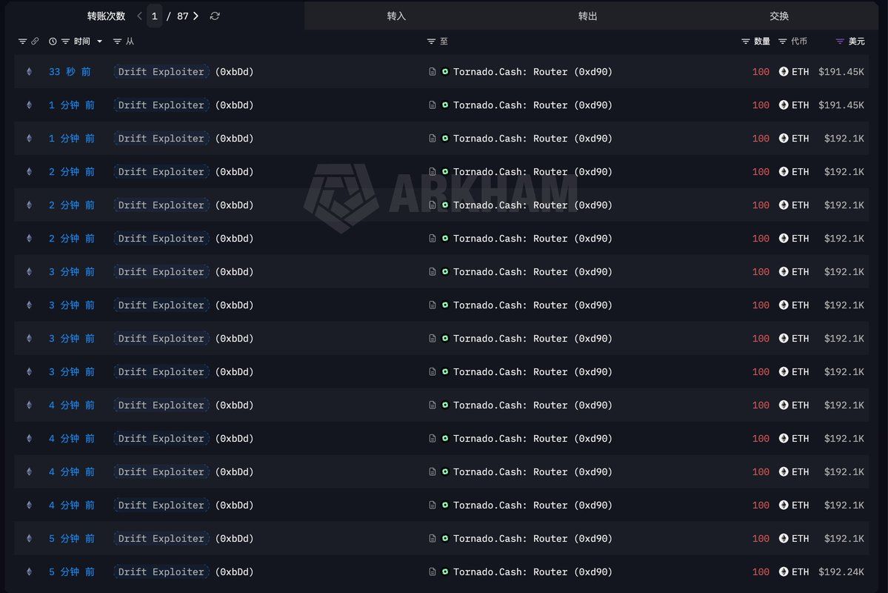Expand the 时间 sort dropdown arrow
This screenshot has height=593, width=888.
click(100, 42)
